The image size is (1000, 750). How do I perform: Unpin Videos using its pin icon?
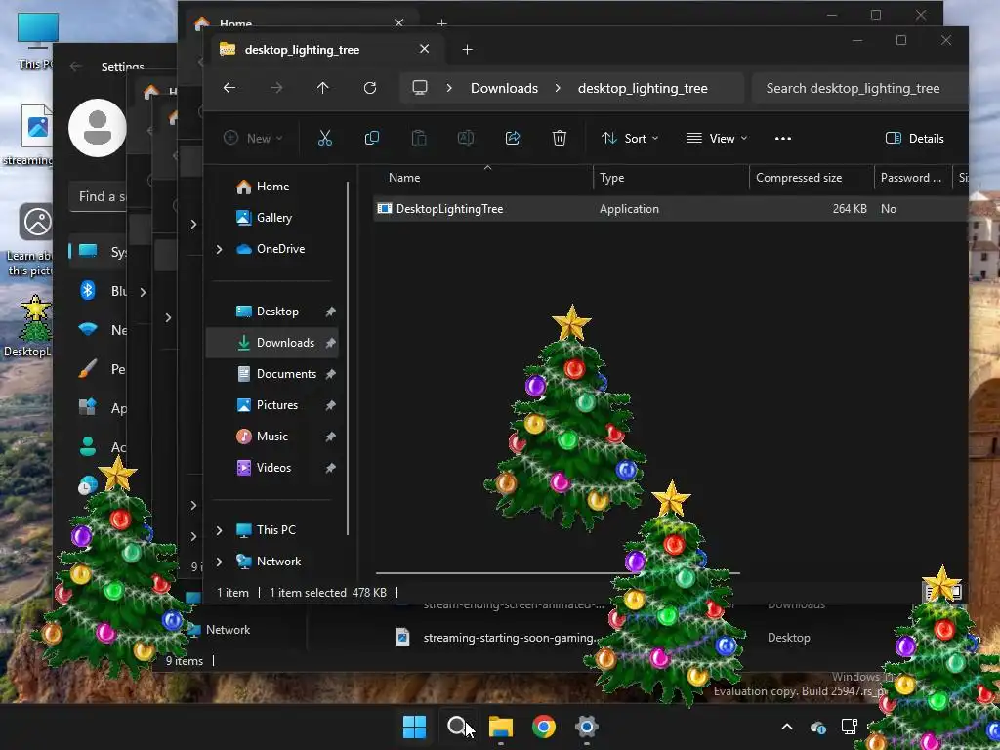click(330, 468)
